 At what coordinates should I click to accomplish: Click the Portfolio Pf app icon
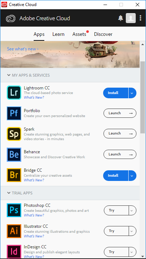pos(14,113)
